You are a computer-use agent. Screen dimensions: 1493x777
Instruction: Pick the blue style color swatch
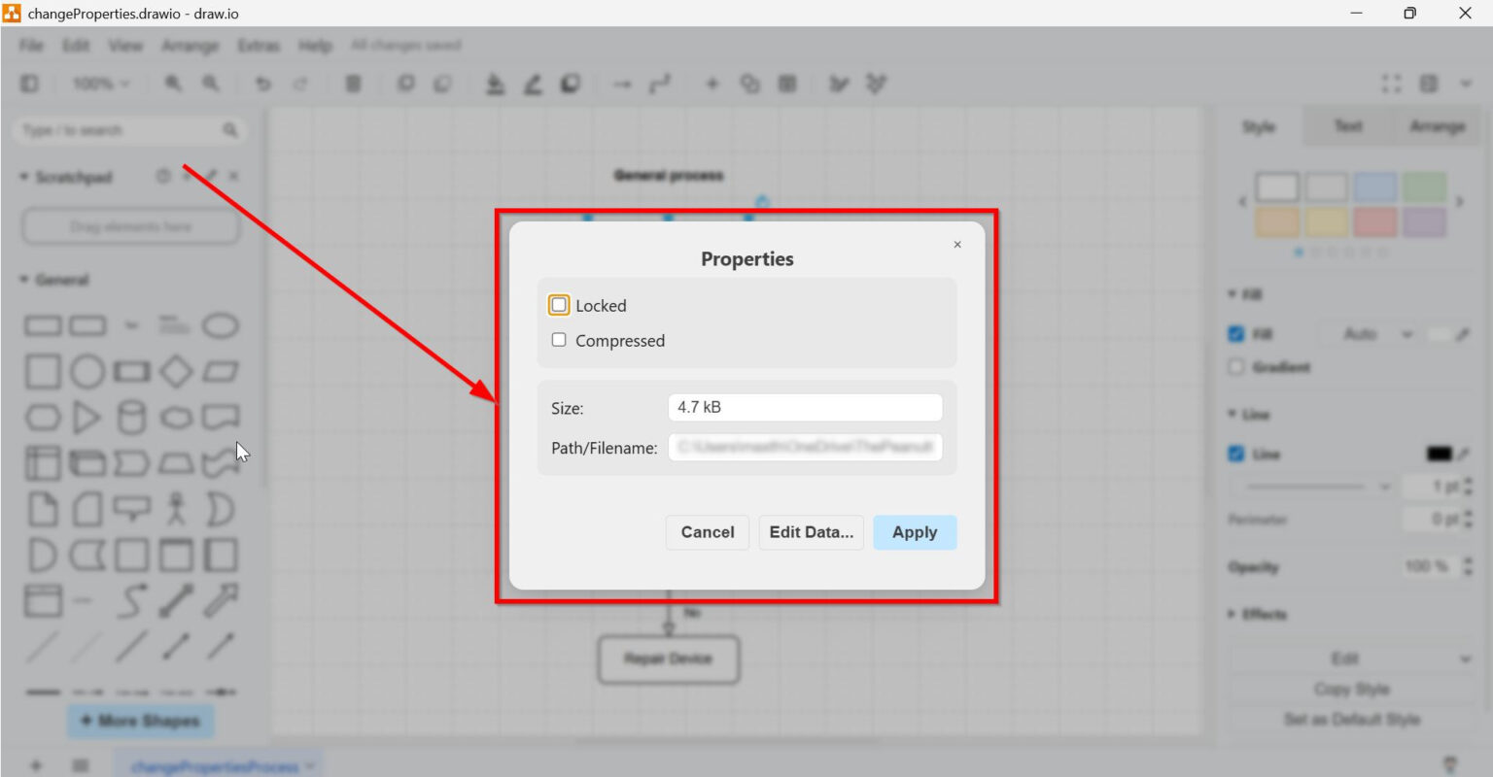coord(1375,186)
